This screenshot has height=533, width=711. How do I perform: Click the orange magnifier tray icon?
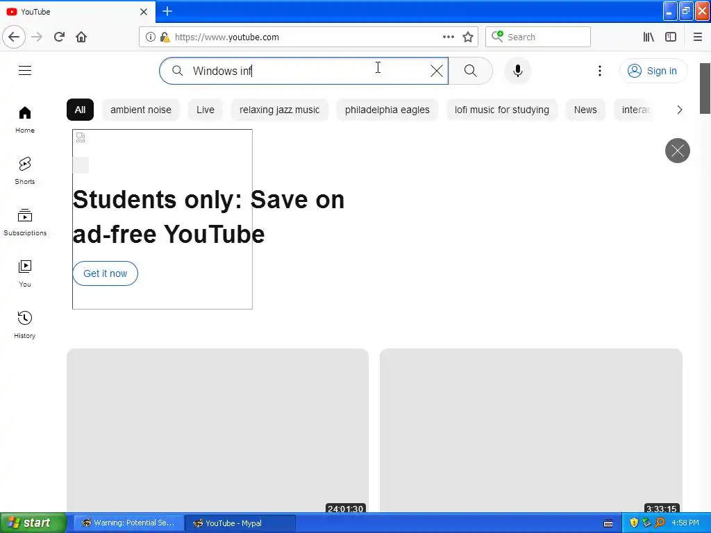click(x=660, y=523)
